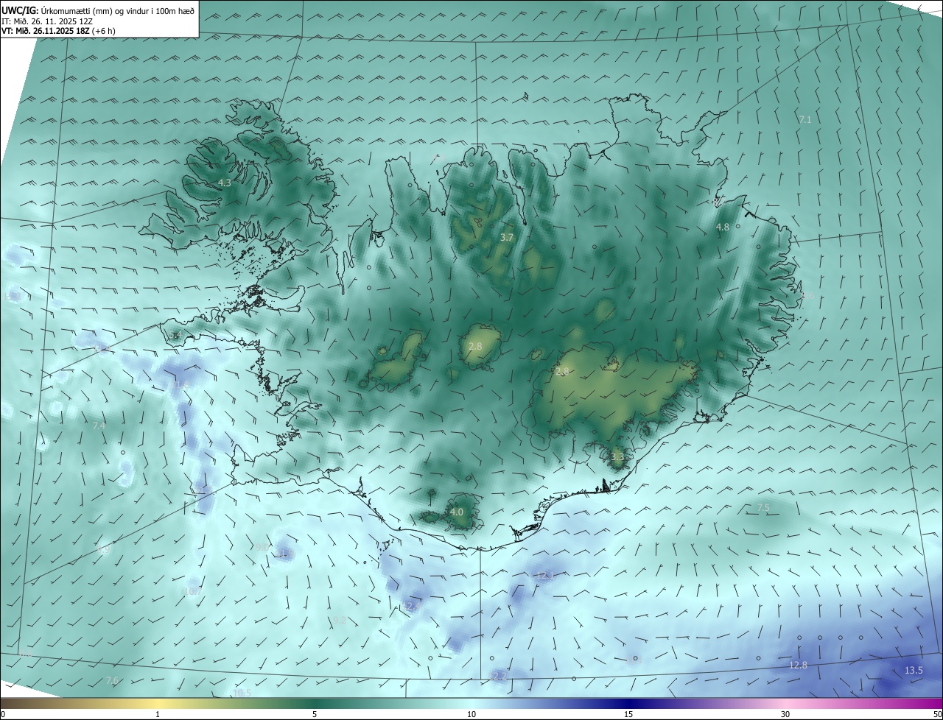Click the 7.6 value near the bottom edge
The width and height of the screenshot is (943, 720).
click(112, 680)
